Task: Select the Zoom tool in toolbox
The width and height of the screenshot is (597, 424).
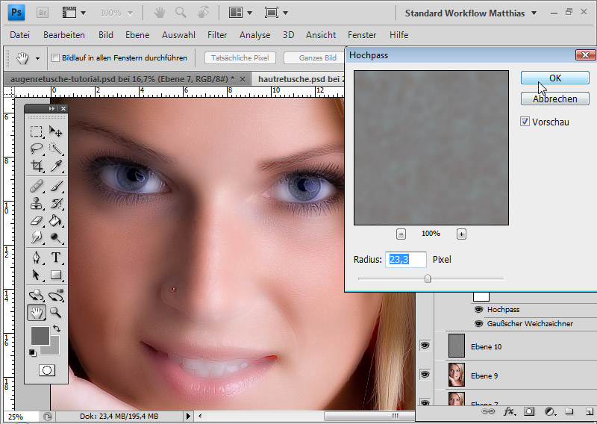Action: click(55, 312)
